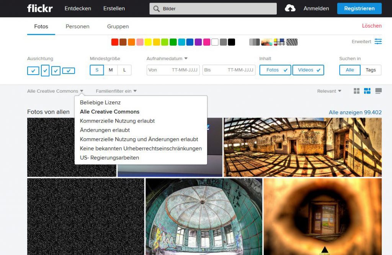Open Entdecken in top navigation
Image resolution: width=392 pixels, height=255 pixels.
pyautogui.click(x=78, y=8)
